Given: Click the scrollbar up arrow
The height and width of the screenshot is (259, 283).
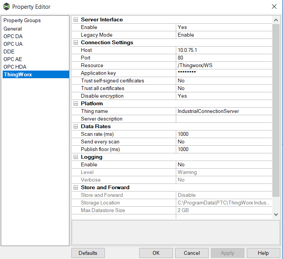Looking at the screenshot, I should click(x=276, y=20).
